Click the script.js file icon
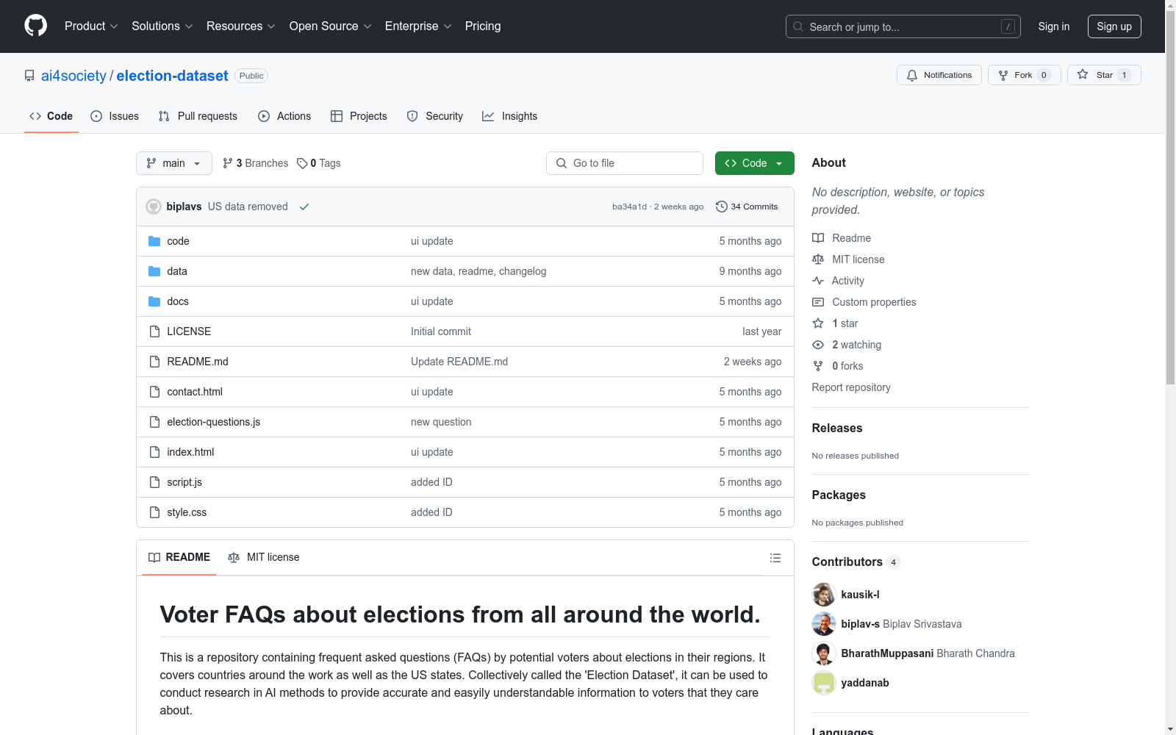Image resolution: width=1176 pixels, height=735 pixels. (x=154, y=482)
